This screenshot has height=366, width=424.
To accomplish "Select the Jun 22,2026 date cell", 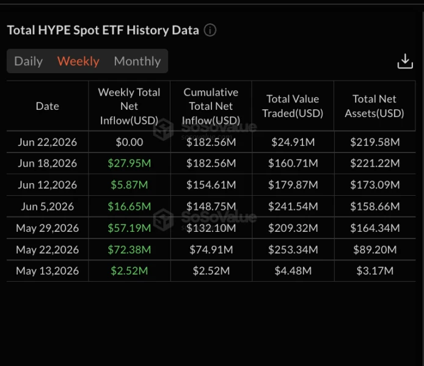I will 47,142.
